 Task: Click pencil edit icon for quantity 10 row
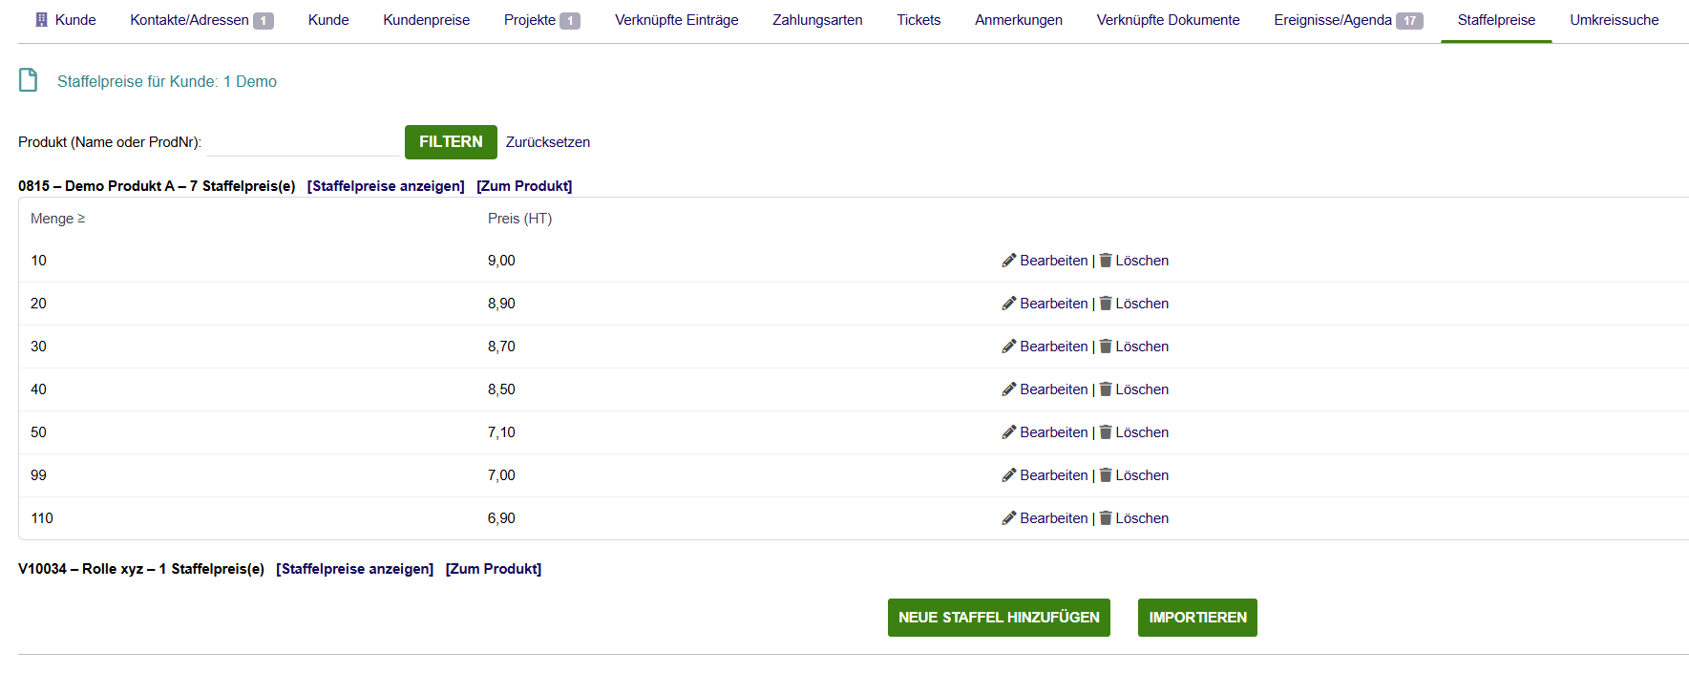[1008, 261]
